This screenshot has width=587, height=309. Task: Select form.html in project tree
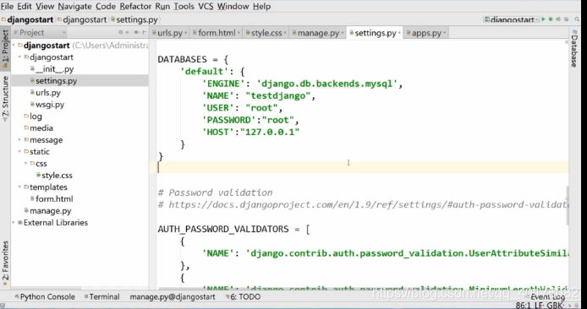(52, 198)
